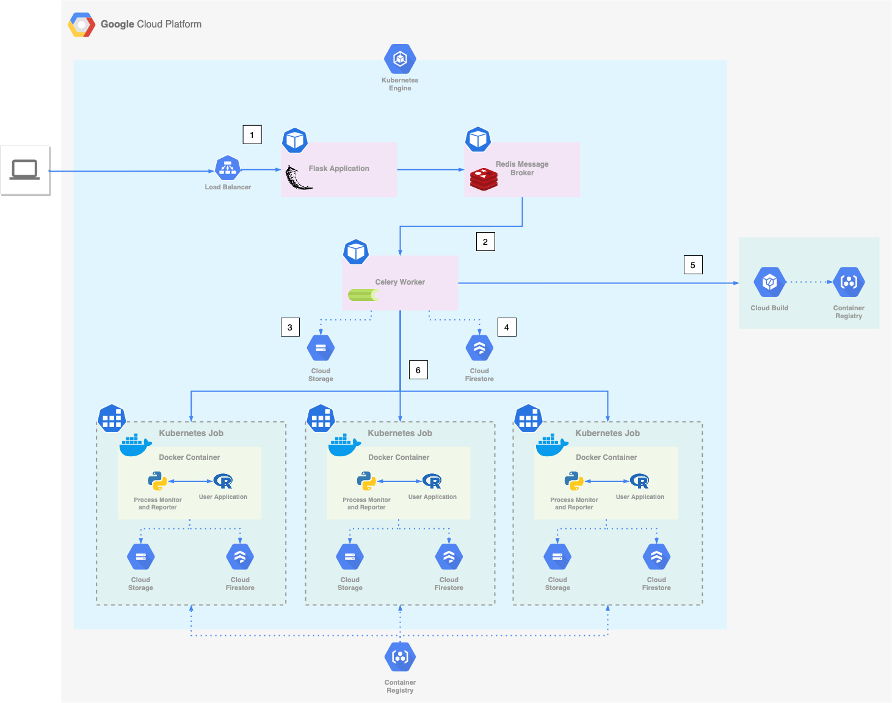The width and height of the screenshot is (892, 703).
Task: Select the right "Kubernetes Job" title
Action: (x=607, y=433)
